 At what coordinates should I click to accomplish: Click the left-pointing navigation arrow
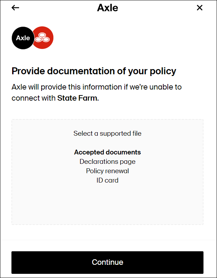(15, 8)
